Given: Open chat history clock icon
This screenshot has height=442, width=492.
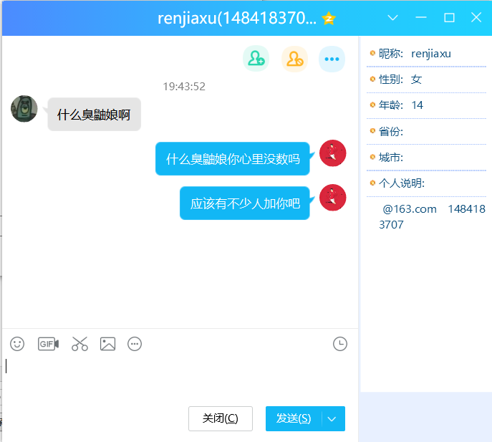Looking at the screenshot, I should [340, 344].
